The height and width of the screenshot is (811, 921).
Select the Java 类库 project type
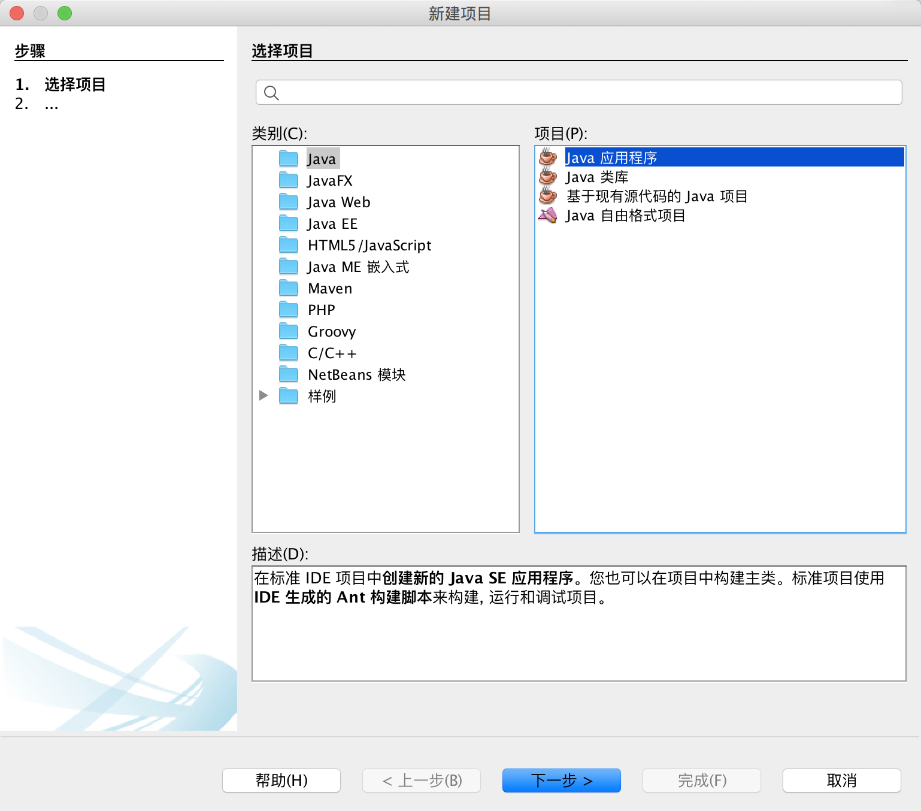click(597, 177)
